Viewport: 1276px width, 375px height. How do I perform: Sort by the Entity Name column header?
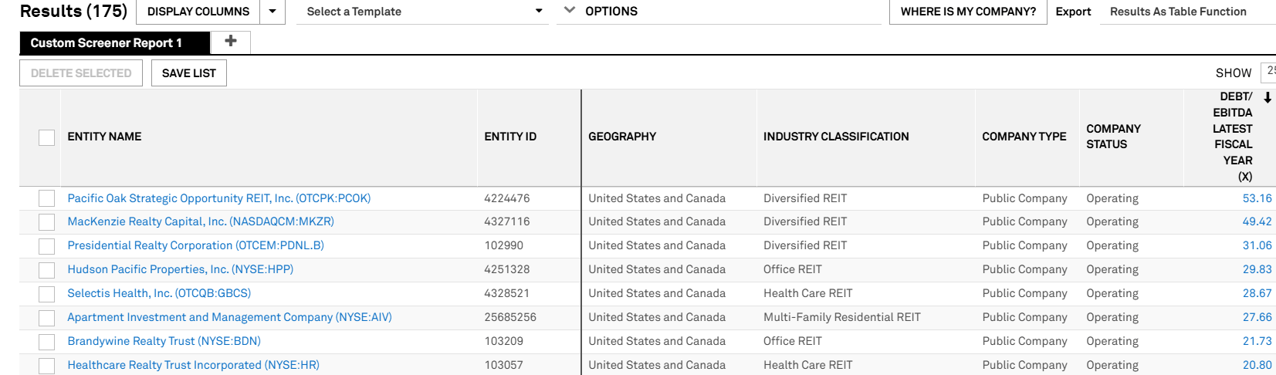(x=105, y=137)
